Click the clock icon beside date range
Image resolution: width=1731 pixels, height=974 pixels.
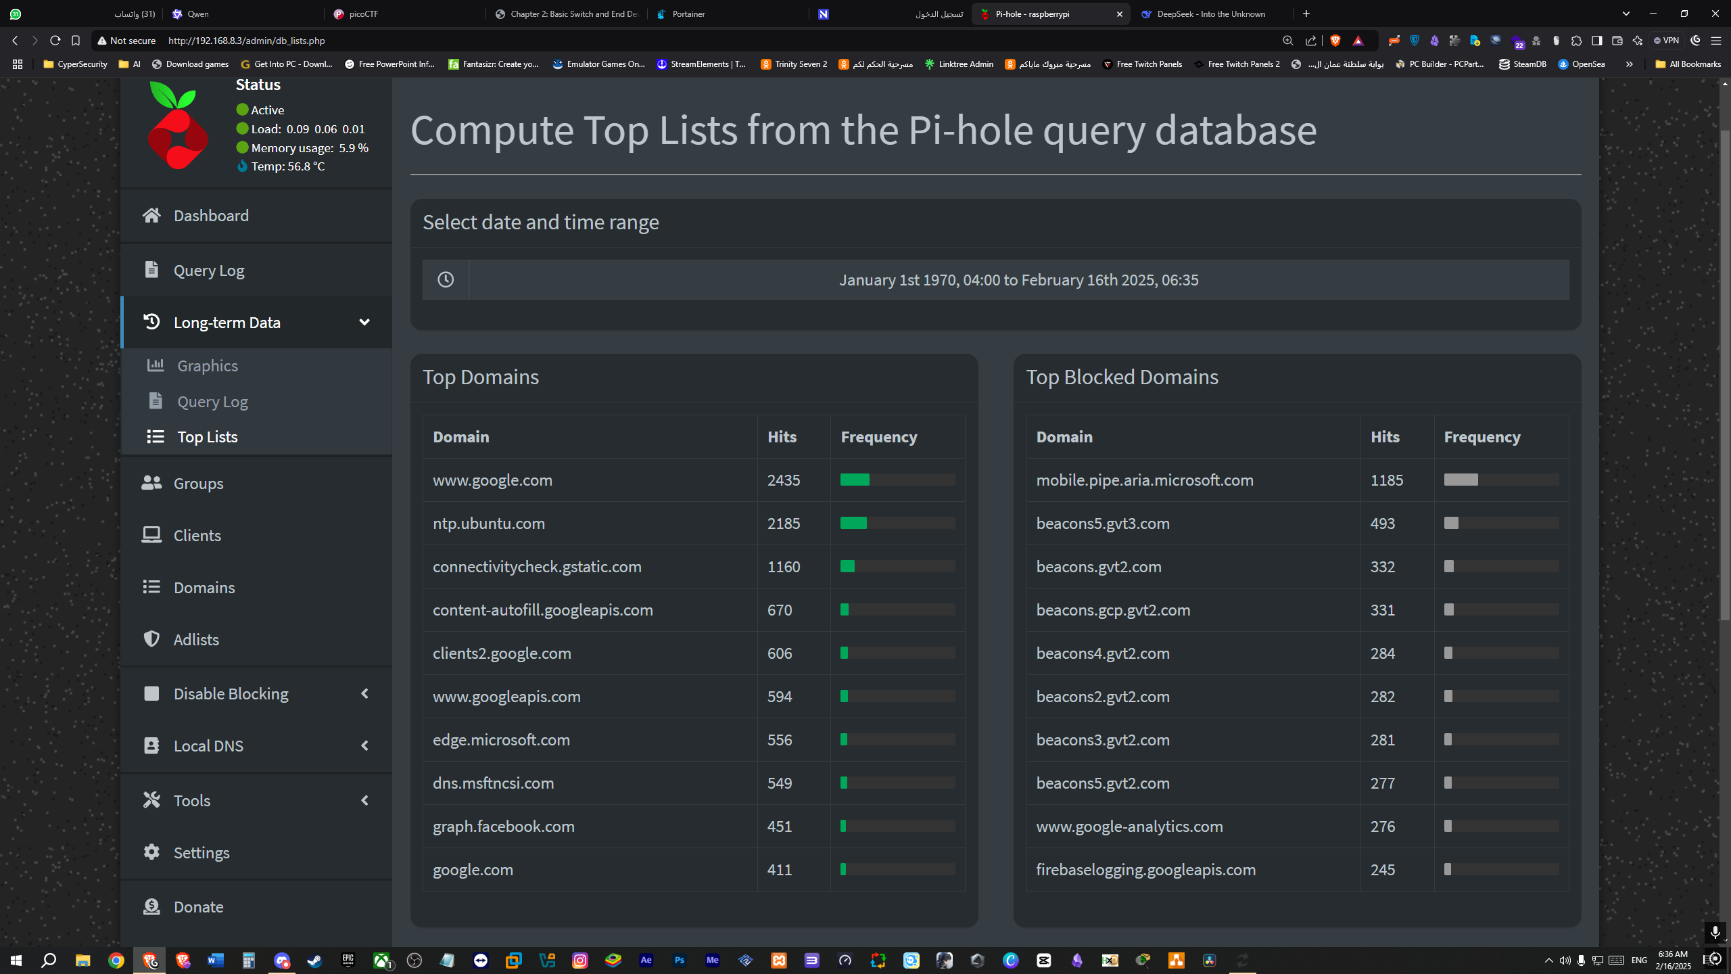[446, 279]
